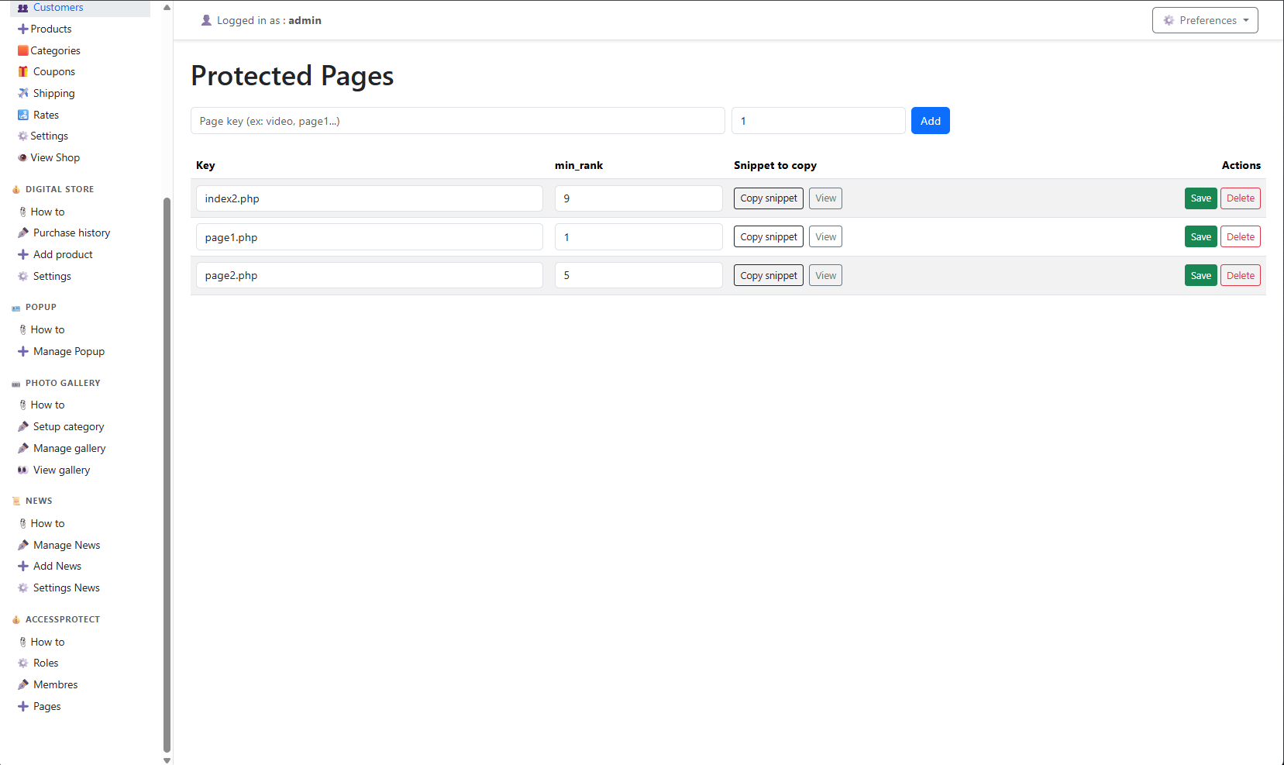The image size is (1284, 765).
Task: Open the Preferences dropdown
Action: (1205, 20)
